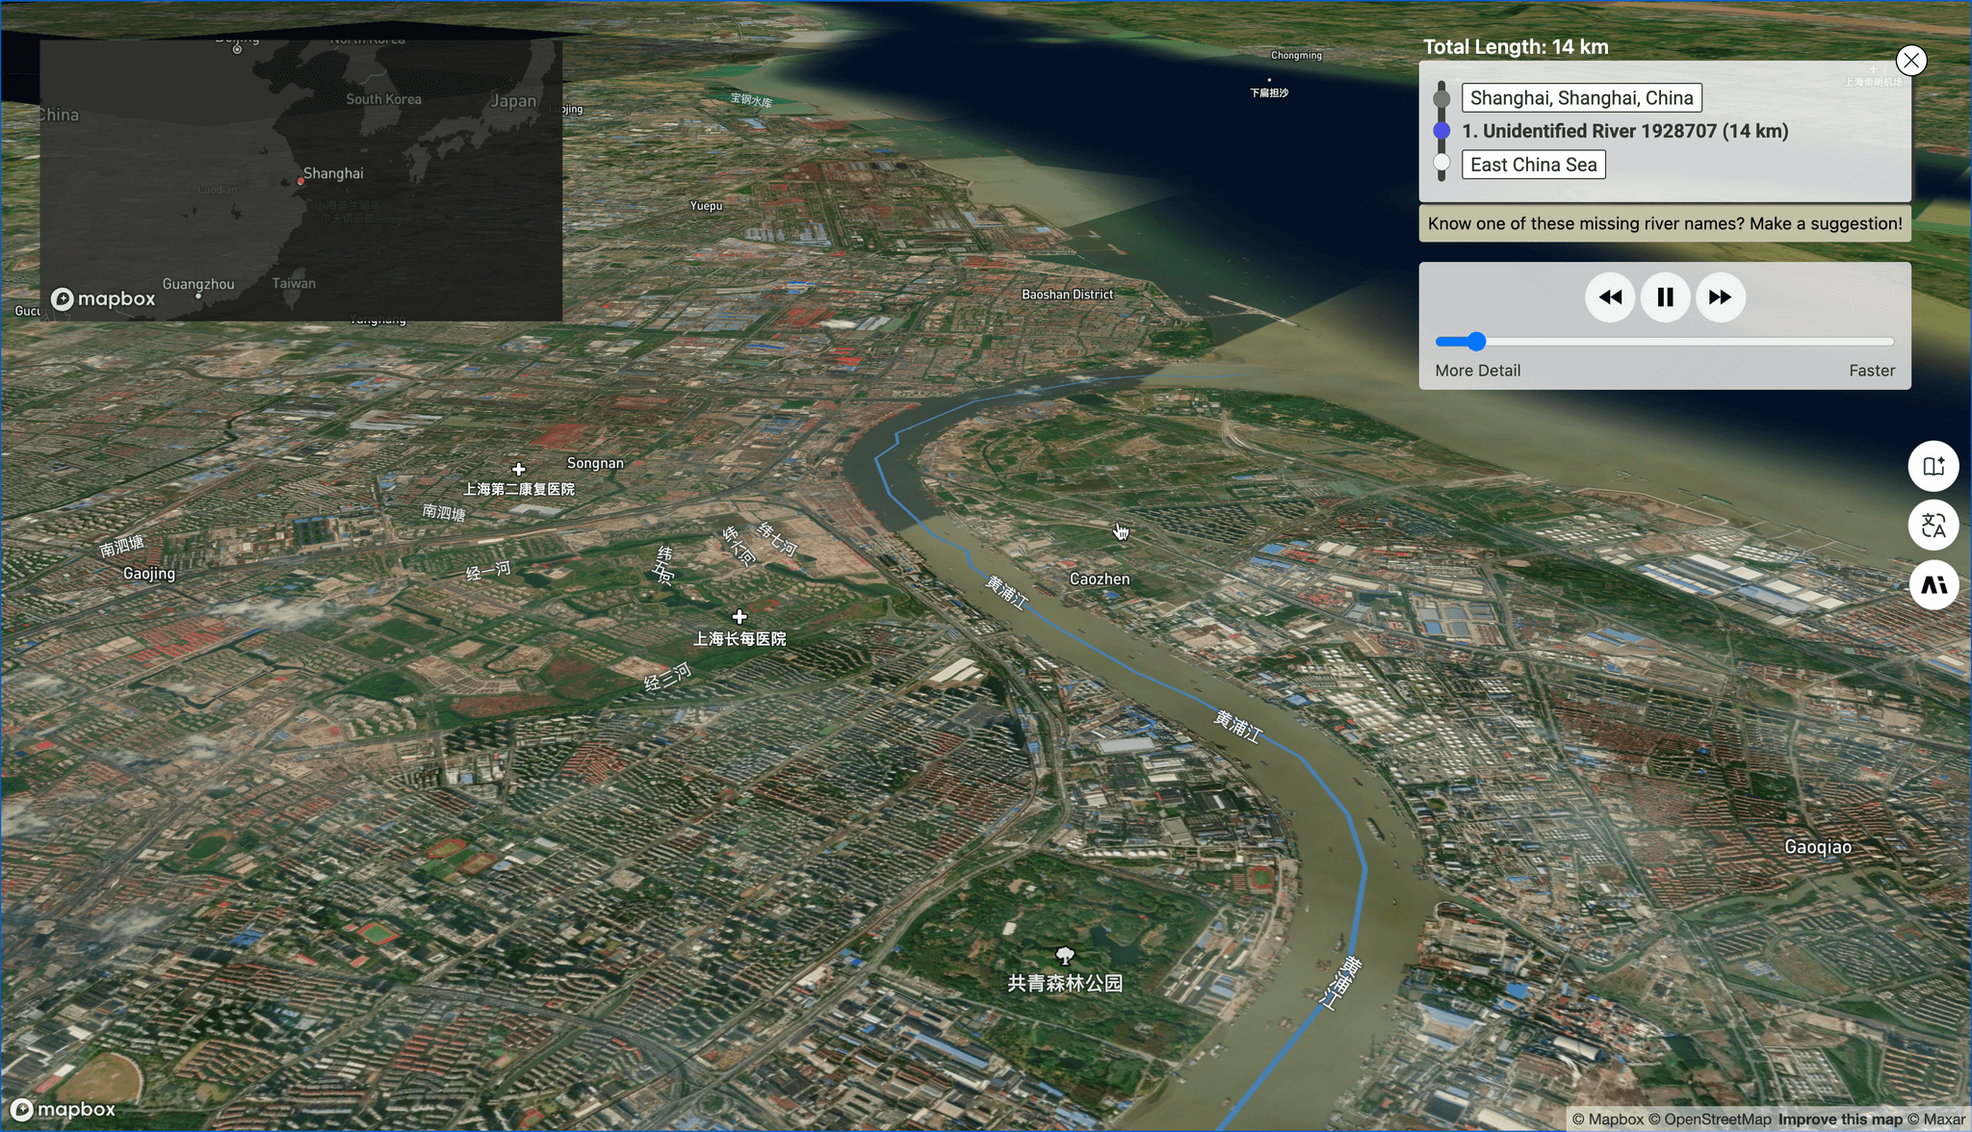Select the Shanghai, Shanghai, China start point
This screenshot has height=1132, width=1972.
click(x=1581, y=98)
